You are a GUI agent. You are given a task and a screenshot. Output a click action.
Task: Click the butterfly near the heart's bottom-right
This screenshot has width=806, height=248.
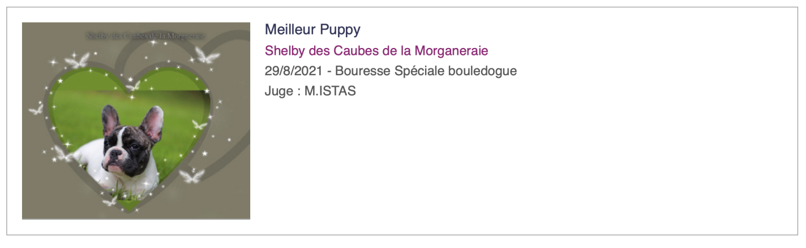click(x=192, y=176)
